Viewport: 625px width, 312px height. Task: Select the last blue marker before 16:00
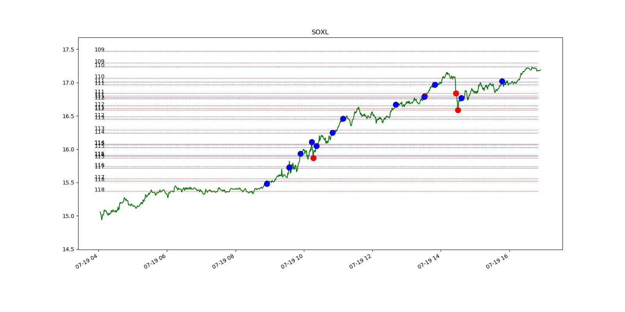tap(502, 82)
